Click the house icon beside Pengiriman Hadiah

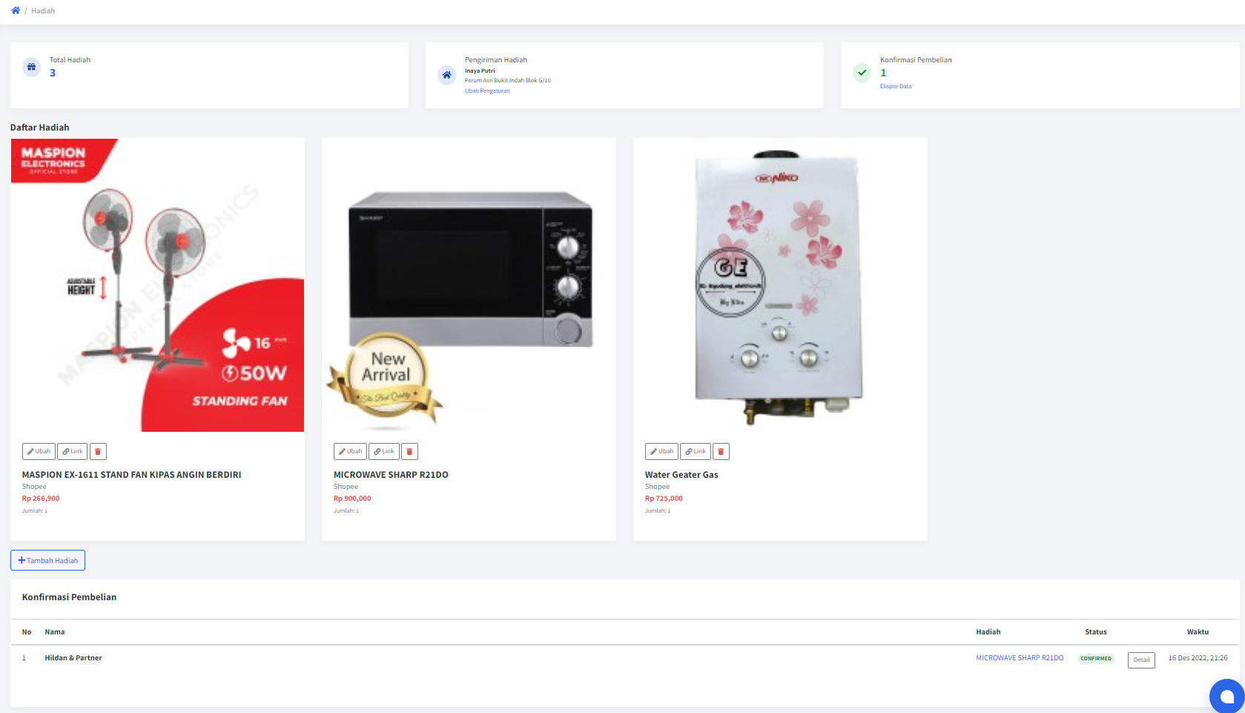(x=446, y=75)
